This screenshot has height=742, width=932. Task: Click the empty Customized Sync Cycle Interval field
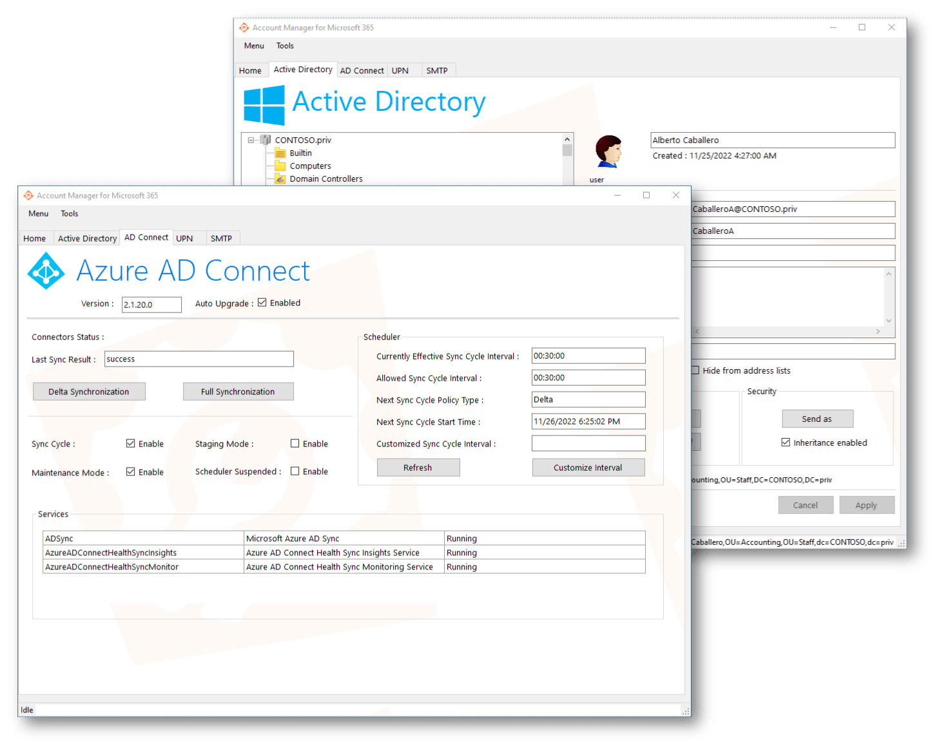588,443
